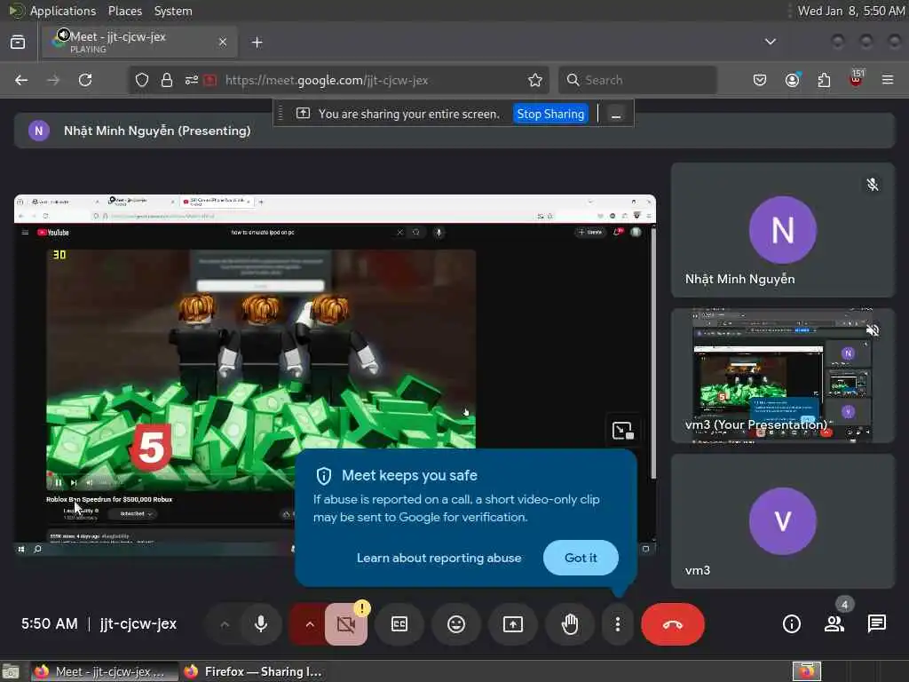Expand the audio settings chevron
The image size is (909, 682).
point(225,624)
